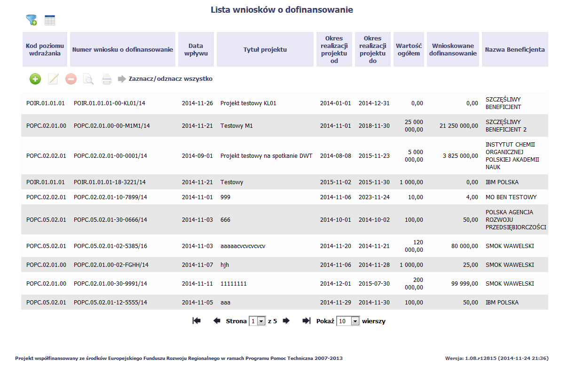The width and height of the screenshot is (583, 374).
Task: Click amount 21 250 000,00
Action: (x=459, y=126)
